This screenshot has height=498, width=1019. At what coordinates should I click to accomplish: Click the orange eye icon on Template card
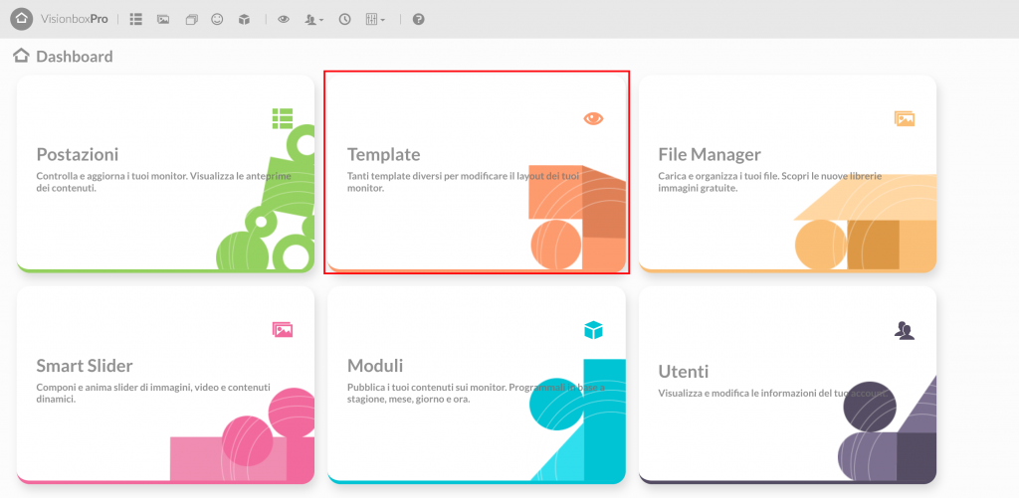pos(593,118)
